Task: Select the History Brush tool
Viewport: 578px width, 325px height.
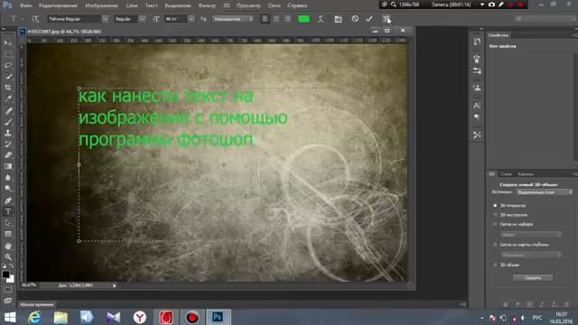Action: [x=8, y=144]
